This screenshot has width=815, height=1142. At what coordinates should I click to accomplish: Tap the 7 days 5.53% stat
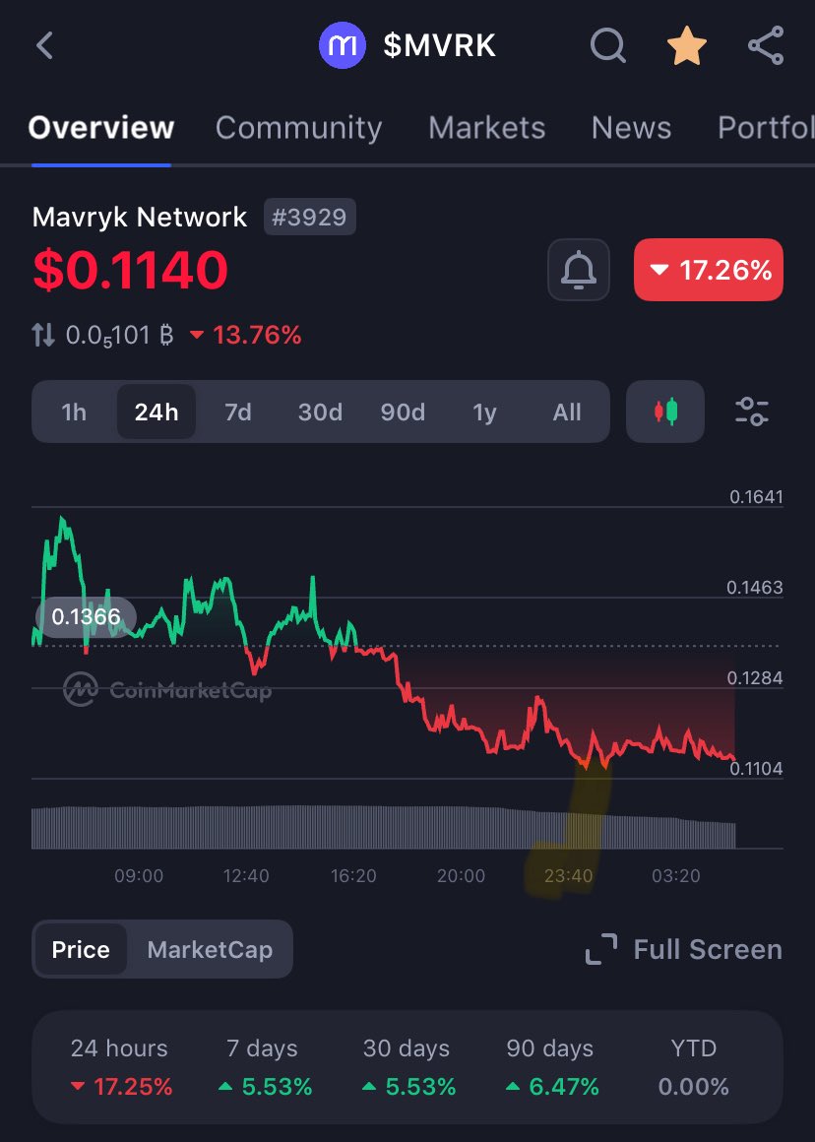264,1067
